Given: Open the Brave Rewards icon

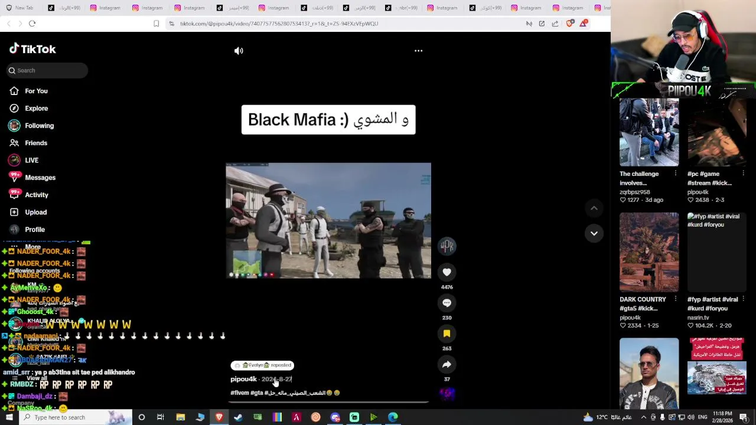Looking at the screenshot, I should (x=584, y=24).
